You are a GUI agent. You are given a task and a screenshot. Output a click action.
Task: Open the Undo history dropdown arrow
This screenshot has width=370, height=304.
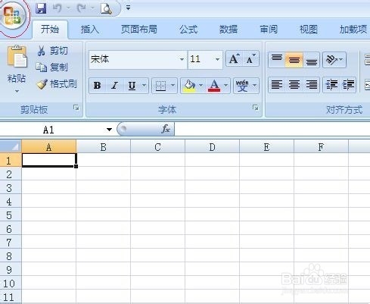point(68,8)
